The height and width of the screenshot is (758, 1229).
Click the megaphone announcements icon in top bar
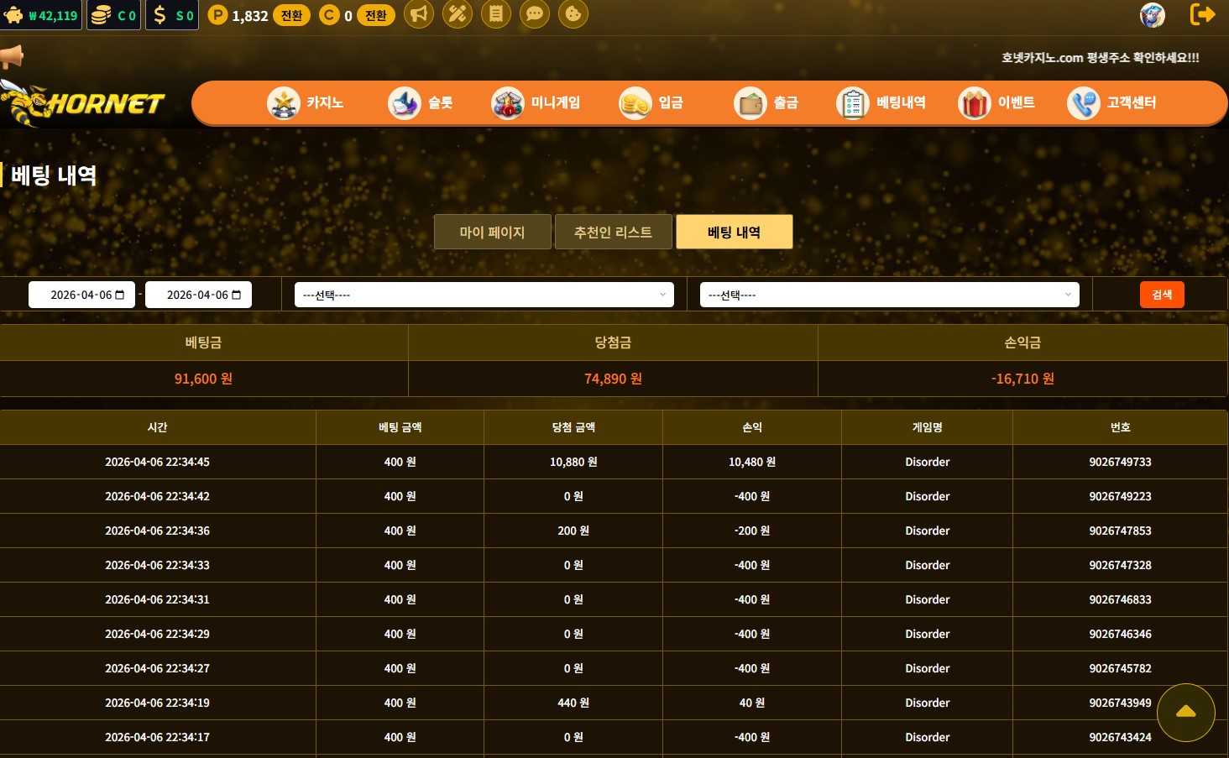click(x=419, y=14)
